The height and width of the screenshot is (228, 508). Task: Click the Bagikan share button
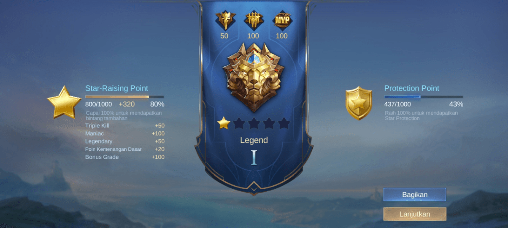(x=414, y=194)
